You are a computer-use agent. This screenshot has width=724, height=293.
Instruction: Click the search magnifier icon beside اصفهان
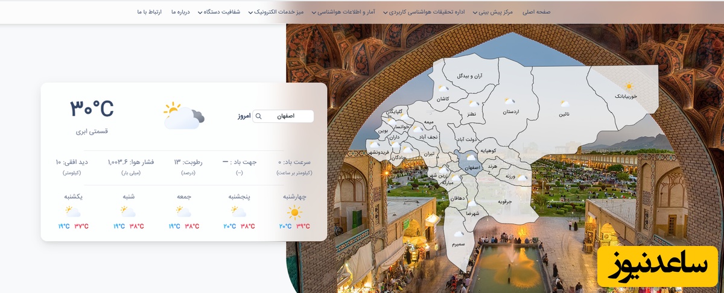click(x=258, y=116)
